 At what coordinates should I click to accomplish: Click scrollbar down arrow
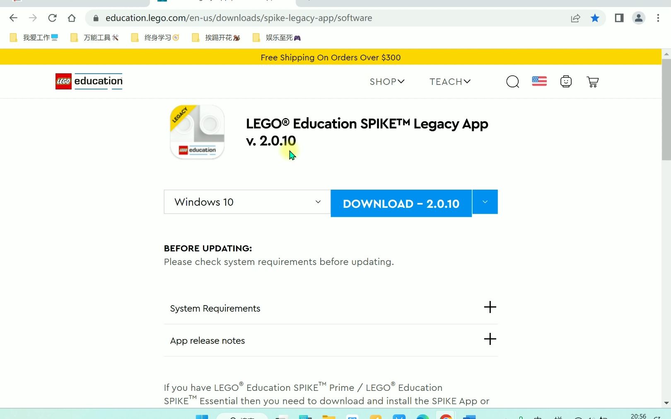click(x=666, y=403)
